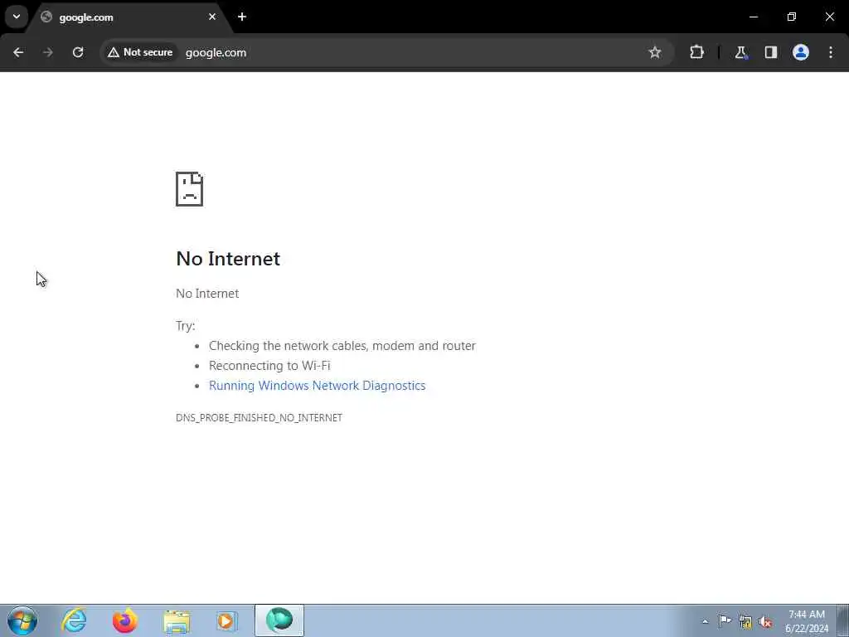This screenshot has height=637, width=849.
Task: Open the clock showing 7:44 AM
Action: (807, 621)
